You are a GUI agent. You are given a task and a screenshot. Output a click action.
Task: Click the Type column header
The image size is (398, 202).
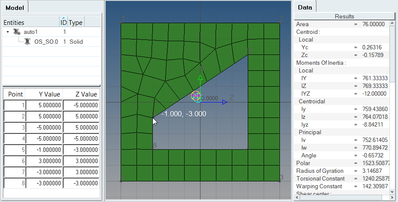click(x=76, y=22)
